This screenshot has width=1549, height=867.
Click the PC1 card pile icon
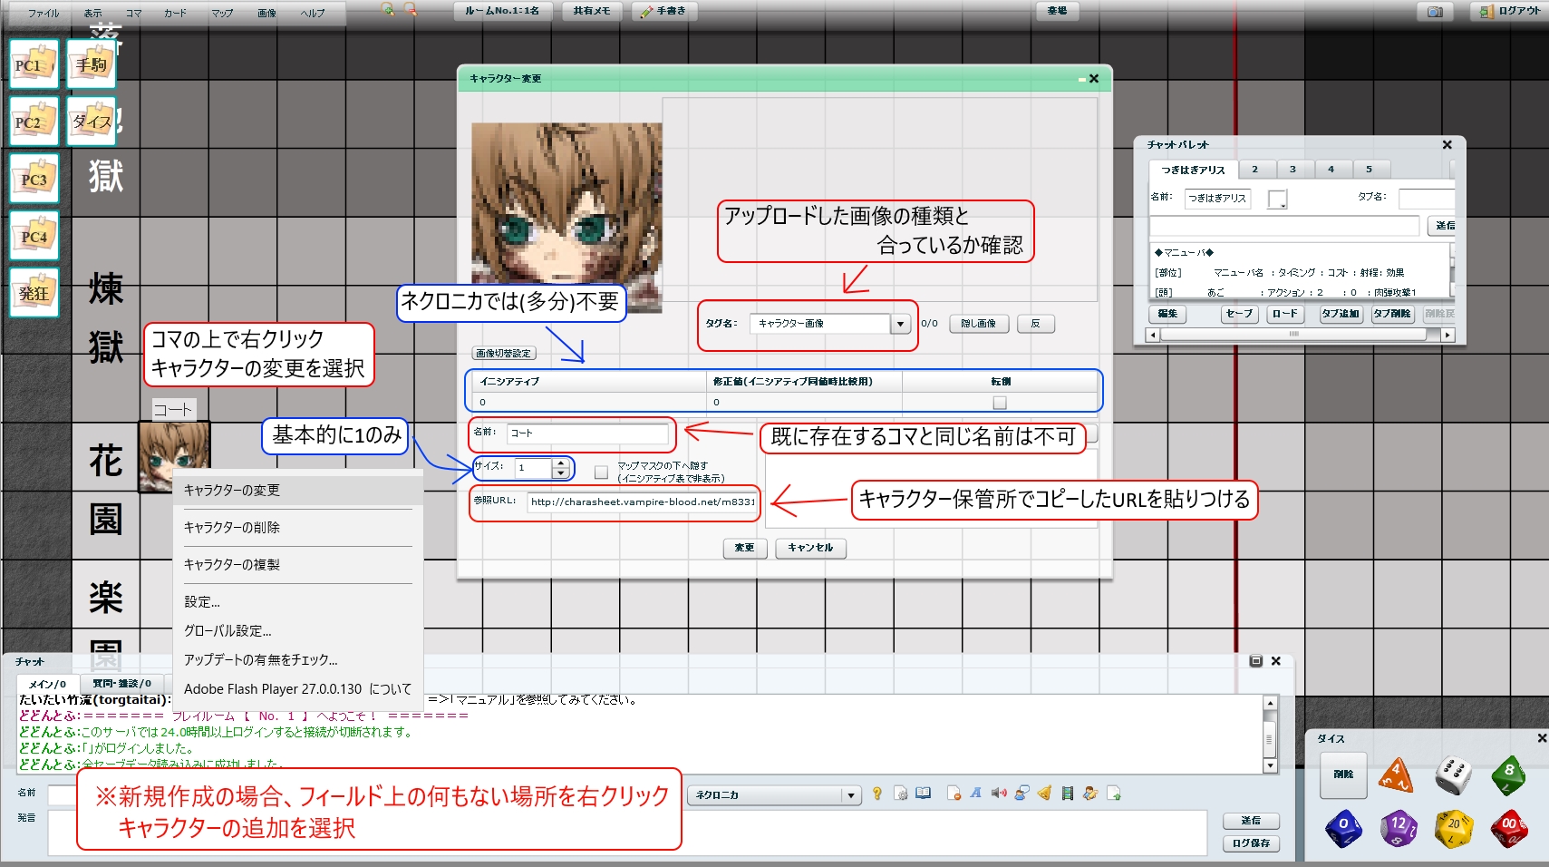point(34,63)
